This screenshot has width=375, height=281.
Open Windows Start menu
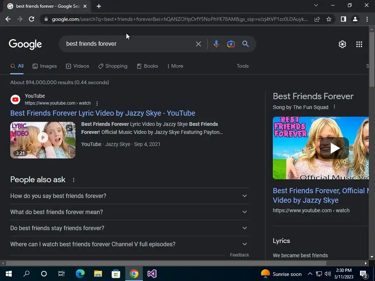[9, 274]
